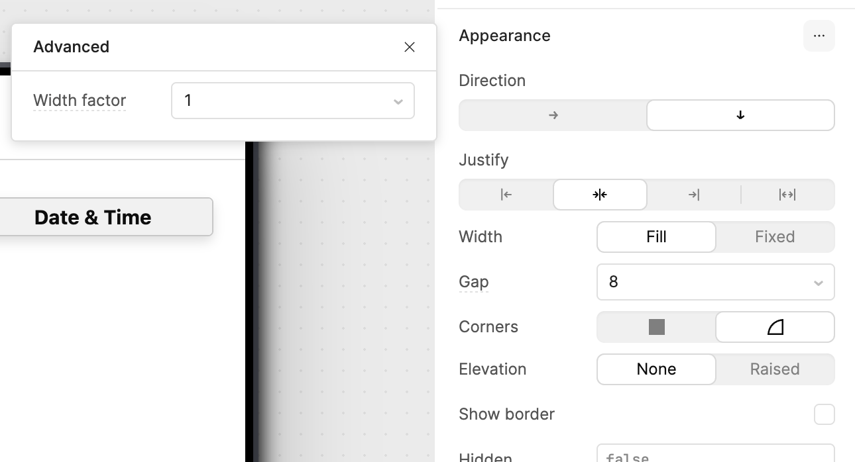Click the Gap label
This screenshot has width=855, height=462.
(473, 282)
